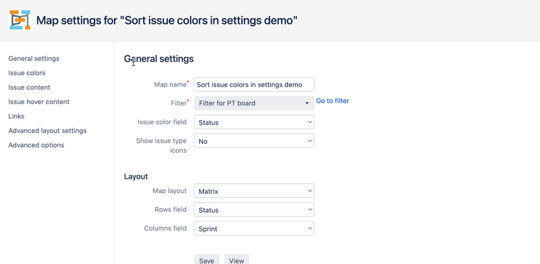Follow the Go to filter link
The height and width of the screenshot is (264, 540).
pyautogui.click(x=332, y=101)
